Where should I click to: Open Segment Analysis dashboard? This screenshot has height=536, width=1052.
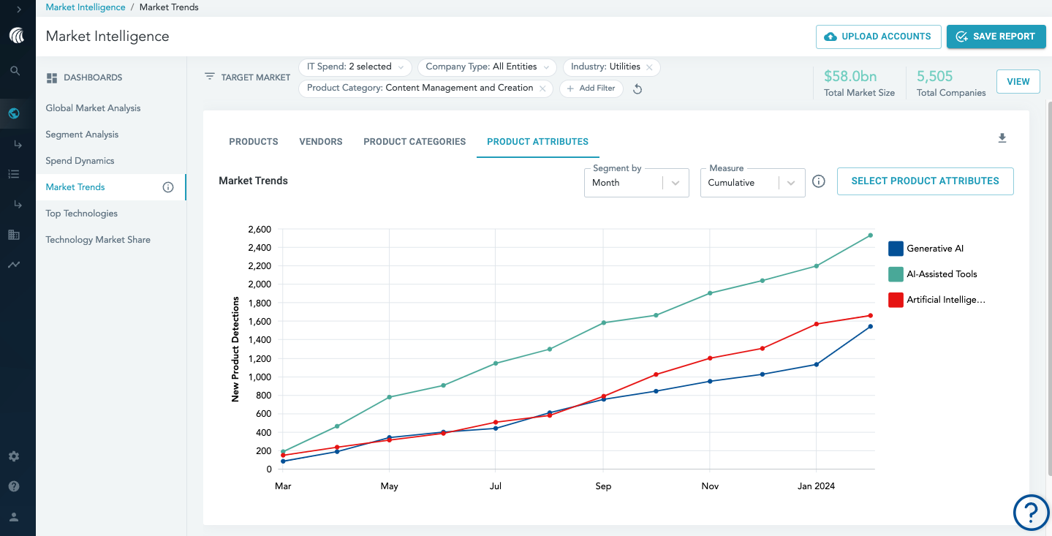(x=82, y=135)
